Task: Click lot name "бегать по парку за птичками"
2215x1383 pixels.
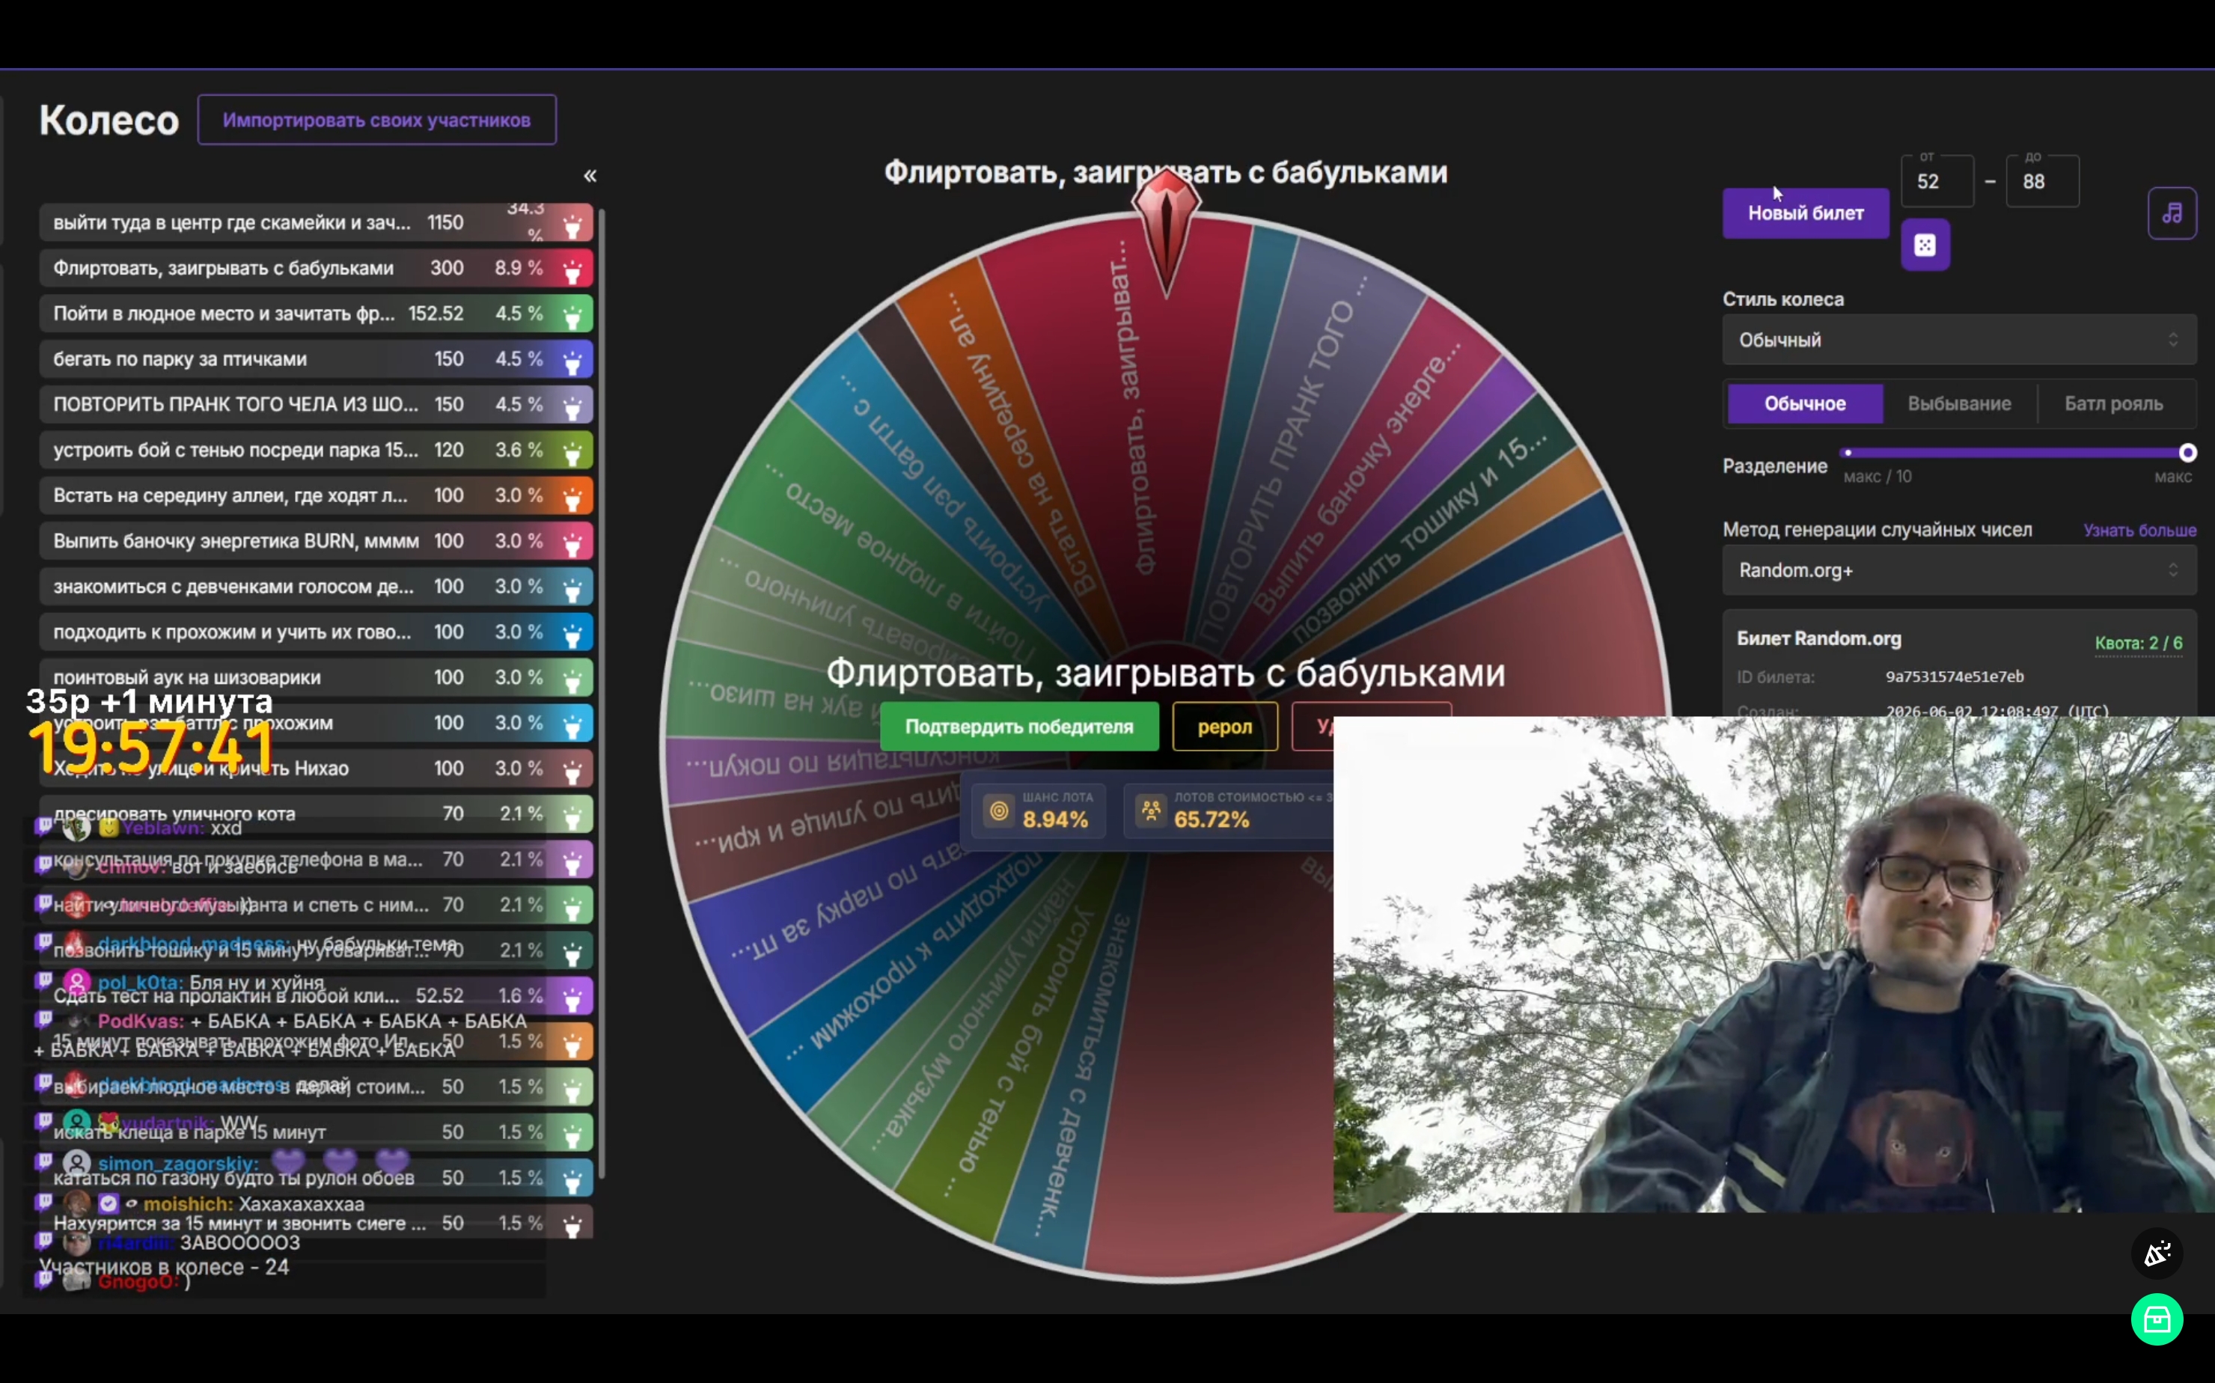Action: click(180, 358)
